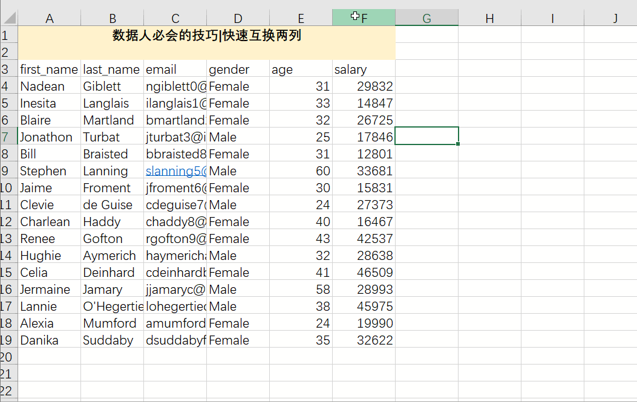
Task: Select salary cell 12801
Action: point(364,154)
